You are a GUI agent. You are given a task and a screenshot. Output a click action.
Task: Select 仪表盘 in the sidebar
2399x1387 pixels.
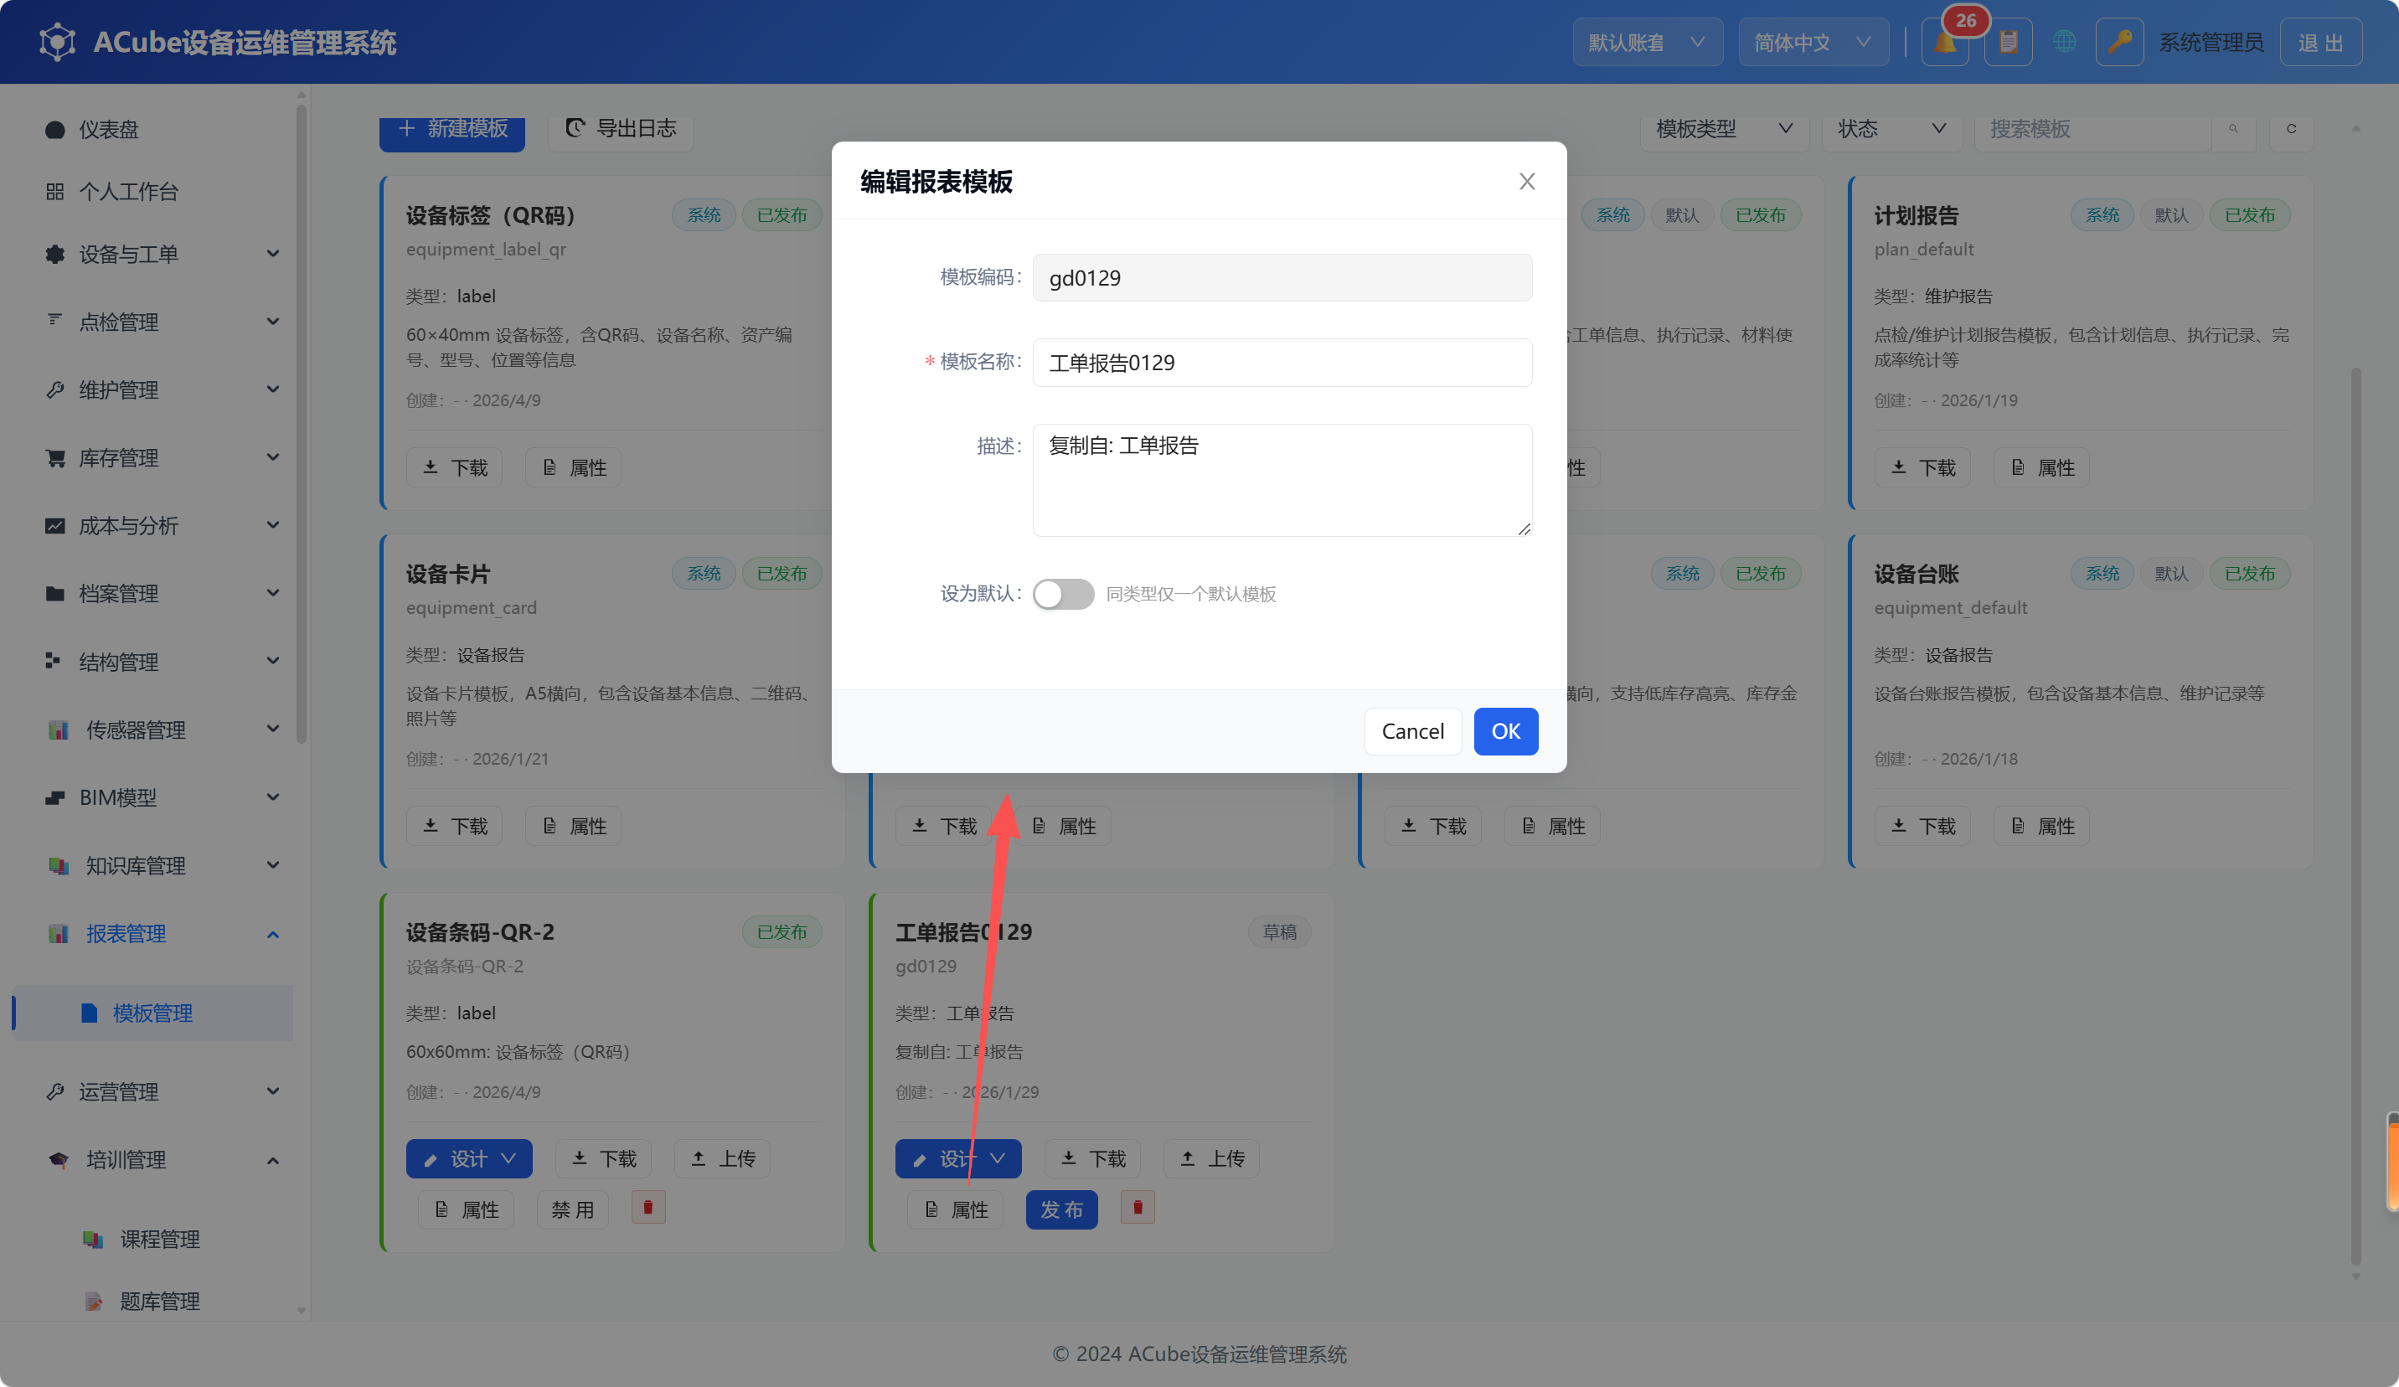[x=107, y=130]
